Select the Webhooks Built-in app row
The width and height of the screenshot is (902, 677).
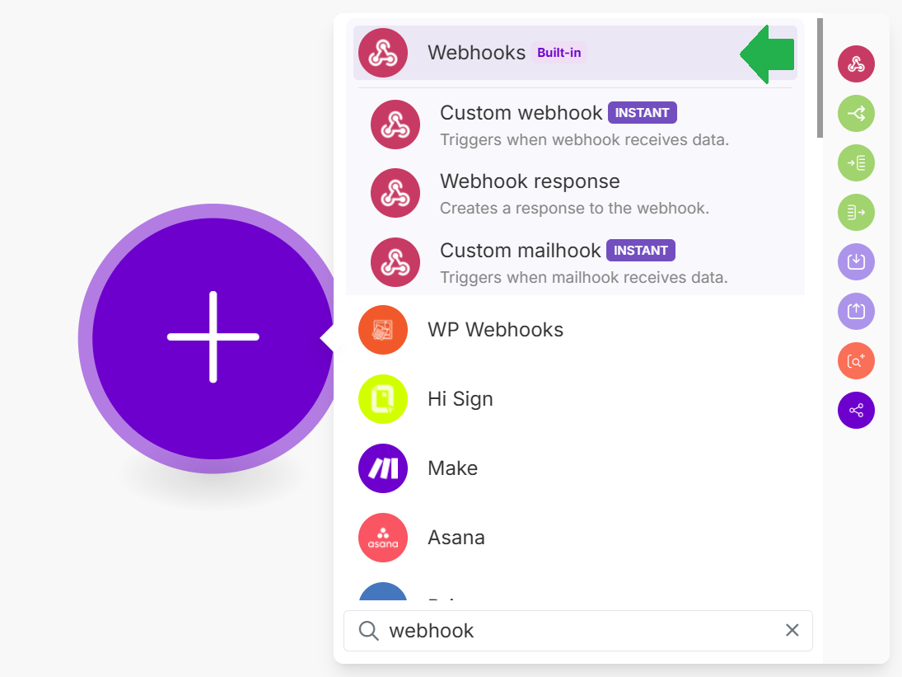coord(575,53)
